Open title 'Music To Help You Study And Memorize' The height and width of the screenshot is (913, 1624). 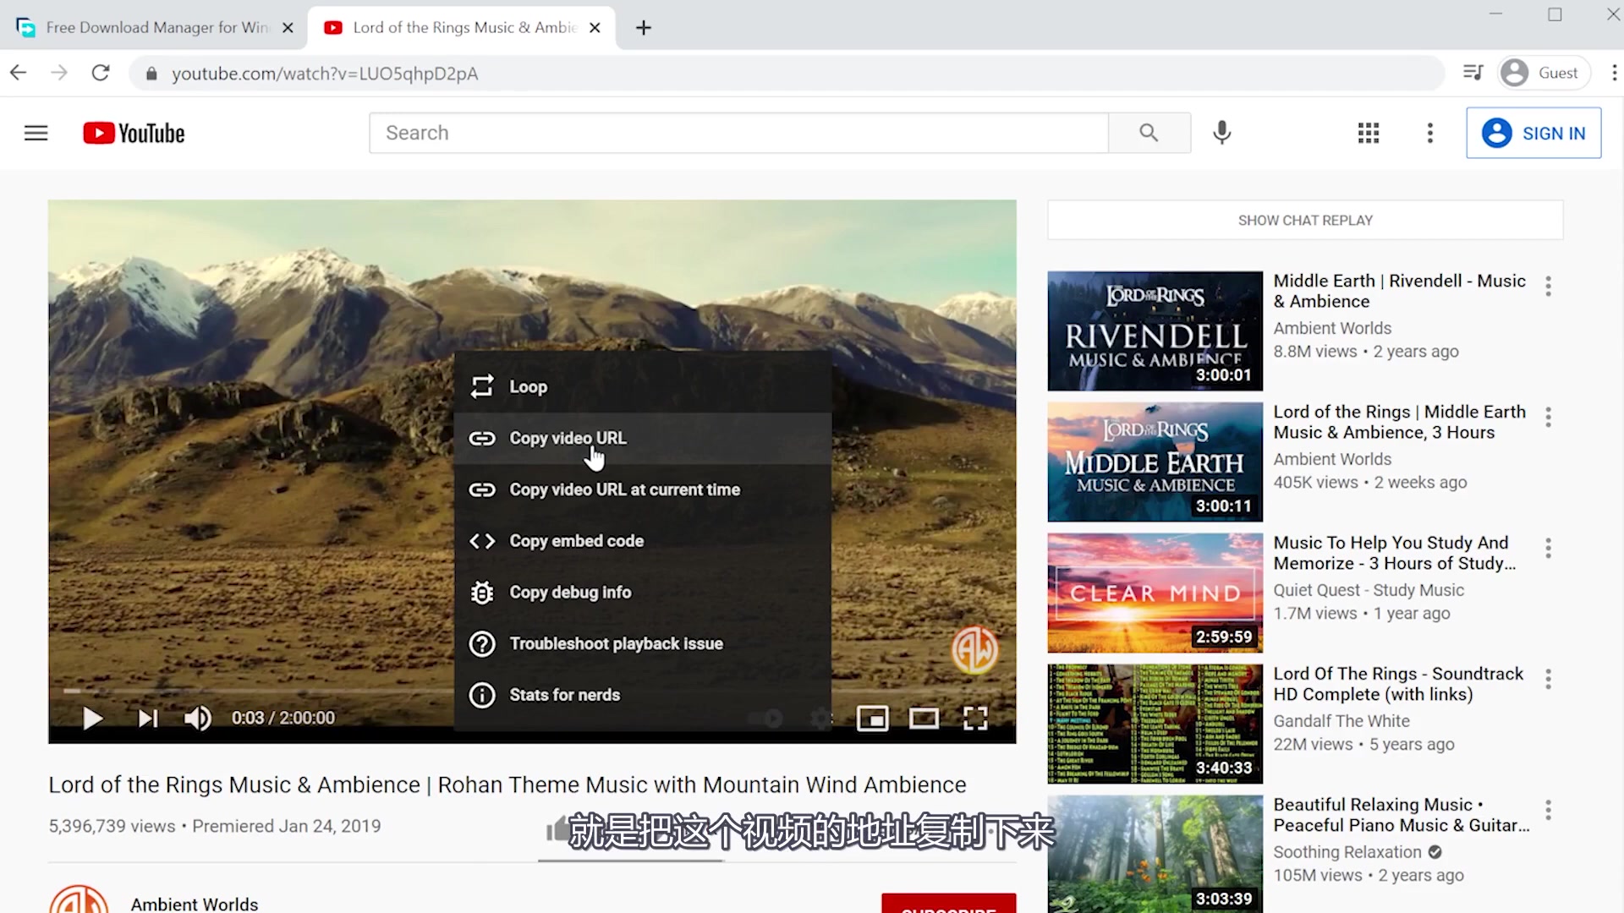(1395, 553)
